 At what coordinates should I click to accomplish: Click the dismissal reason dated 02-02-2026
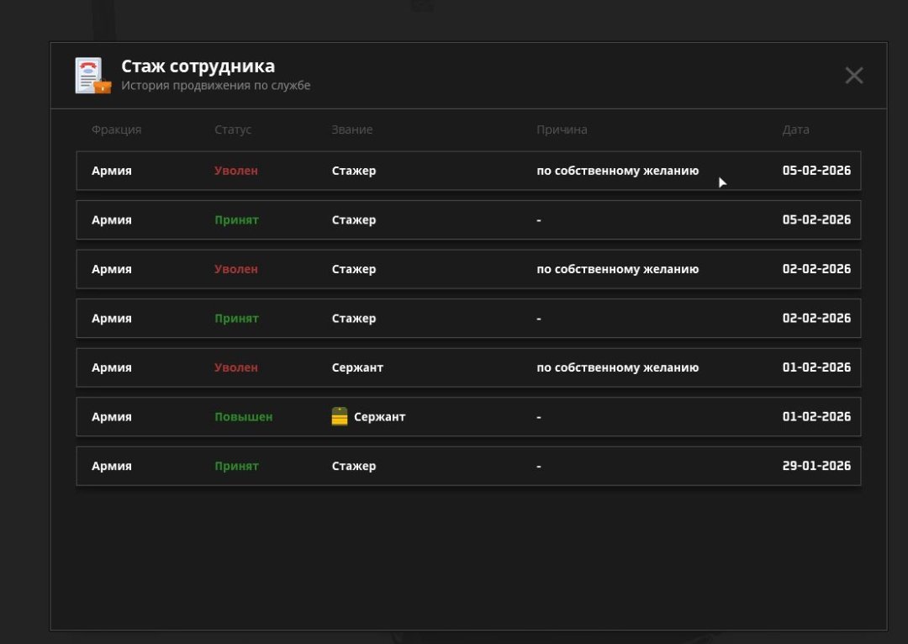[x=617, y=269]
